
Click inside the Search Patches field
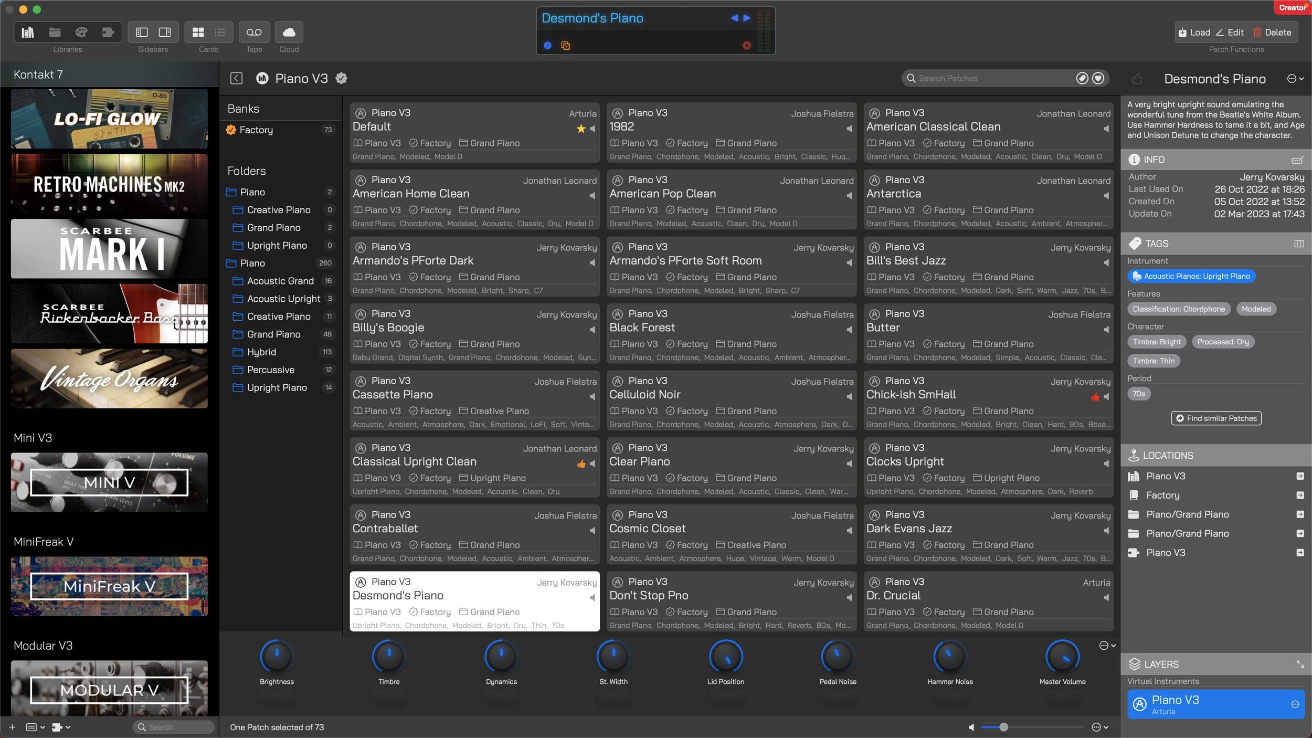click(x=992, y=78)
